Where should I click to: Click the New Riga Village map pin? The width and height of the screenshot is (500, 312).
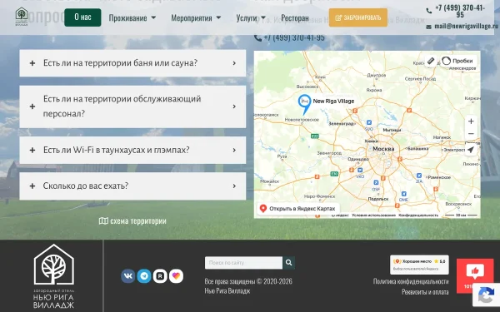pos(304,105)
